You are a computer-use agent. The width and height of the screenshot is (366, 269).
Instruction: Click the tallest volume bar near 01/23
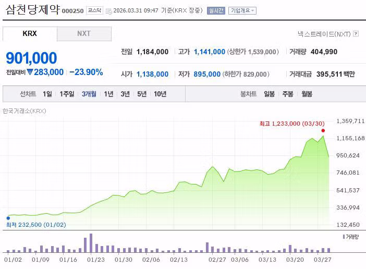(x=91, y=242)
